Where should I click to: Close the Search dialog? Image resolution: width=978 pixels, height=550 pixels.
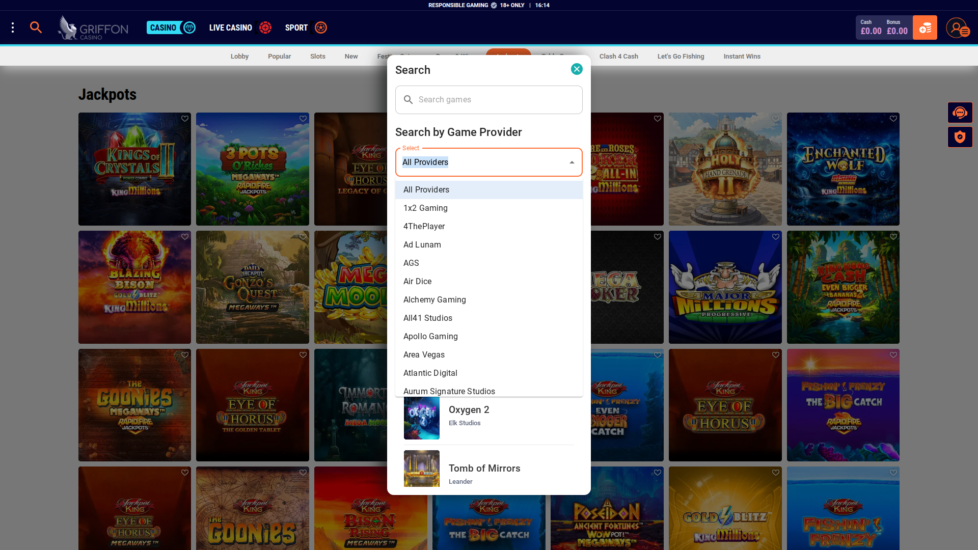pyautogui.click(x=577, y=69)
